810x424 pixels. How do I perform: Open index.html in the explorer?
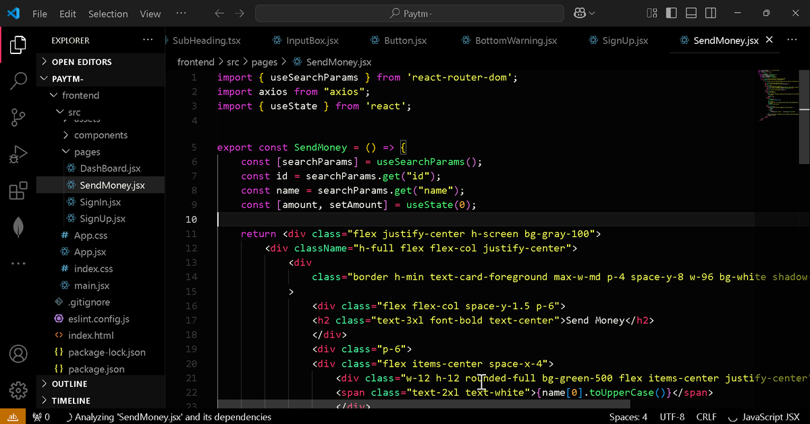pyautogui.click(x=100, y=336)
